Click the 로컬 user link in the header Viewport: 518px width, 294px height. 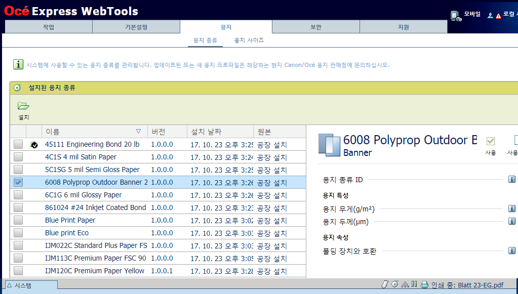tap(510, 14)
